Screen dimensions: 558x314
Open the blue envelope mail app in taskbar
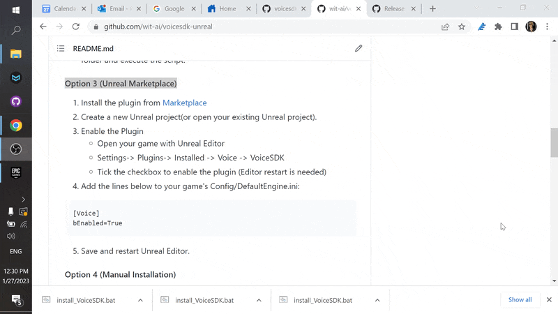click(15, 77)
